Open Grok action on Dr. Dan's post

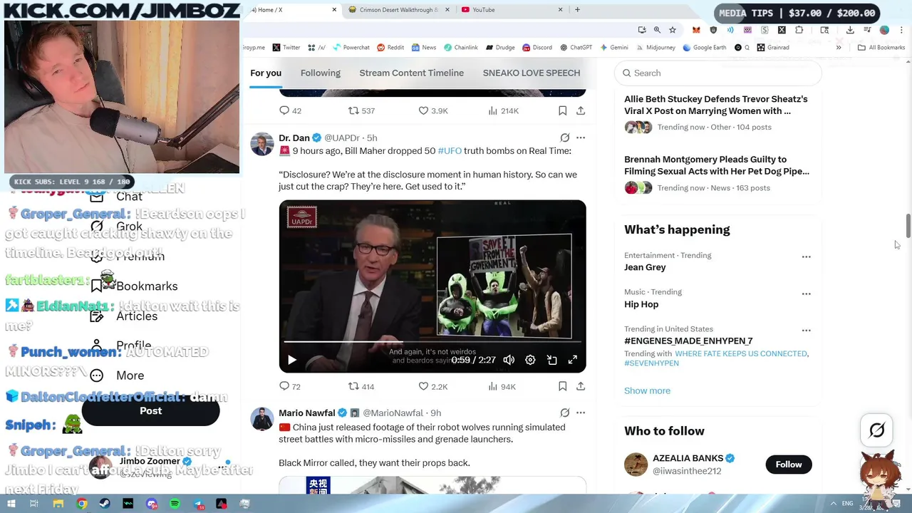click(x=564, y=138)
